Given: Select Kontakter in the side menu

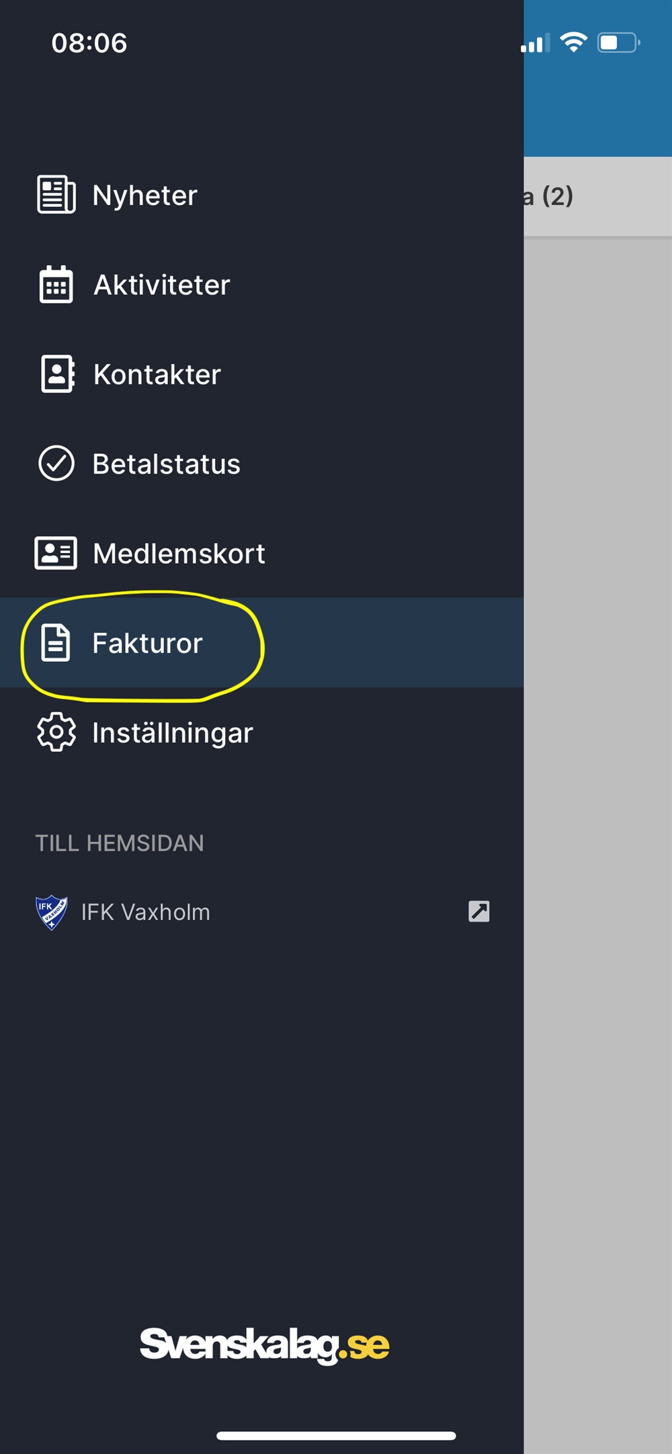Looking at the screenshot, I should [262, 374].
